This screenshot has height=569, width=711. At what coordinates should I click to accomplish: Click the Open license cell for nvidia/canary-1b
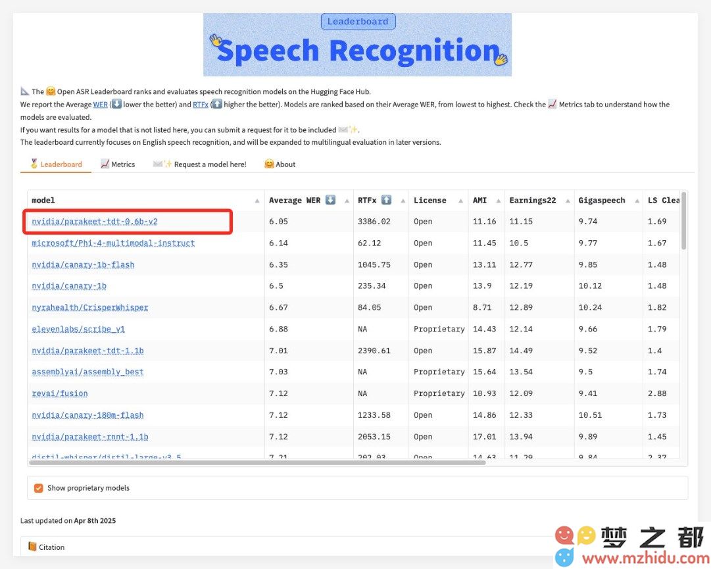coord(423,286)
